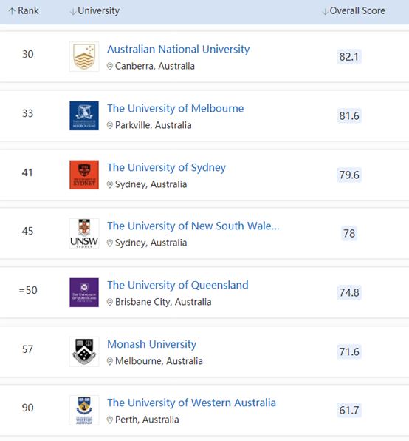Open the UNSW Sydney logo

[84, 233]
